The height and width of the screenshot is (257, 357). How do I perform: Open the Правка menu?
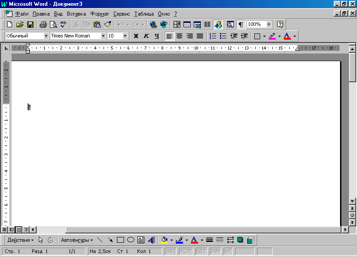(41, 14)
